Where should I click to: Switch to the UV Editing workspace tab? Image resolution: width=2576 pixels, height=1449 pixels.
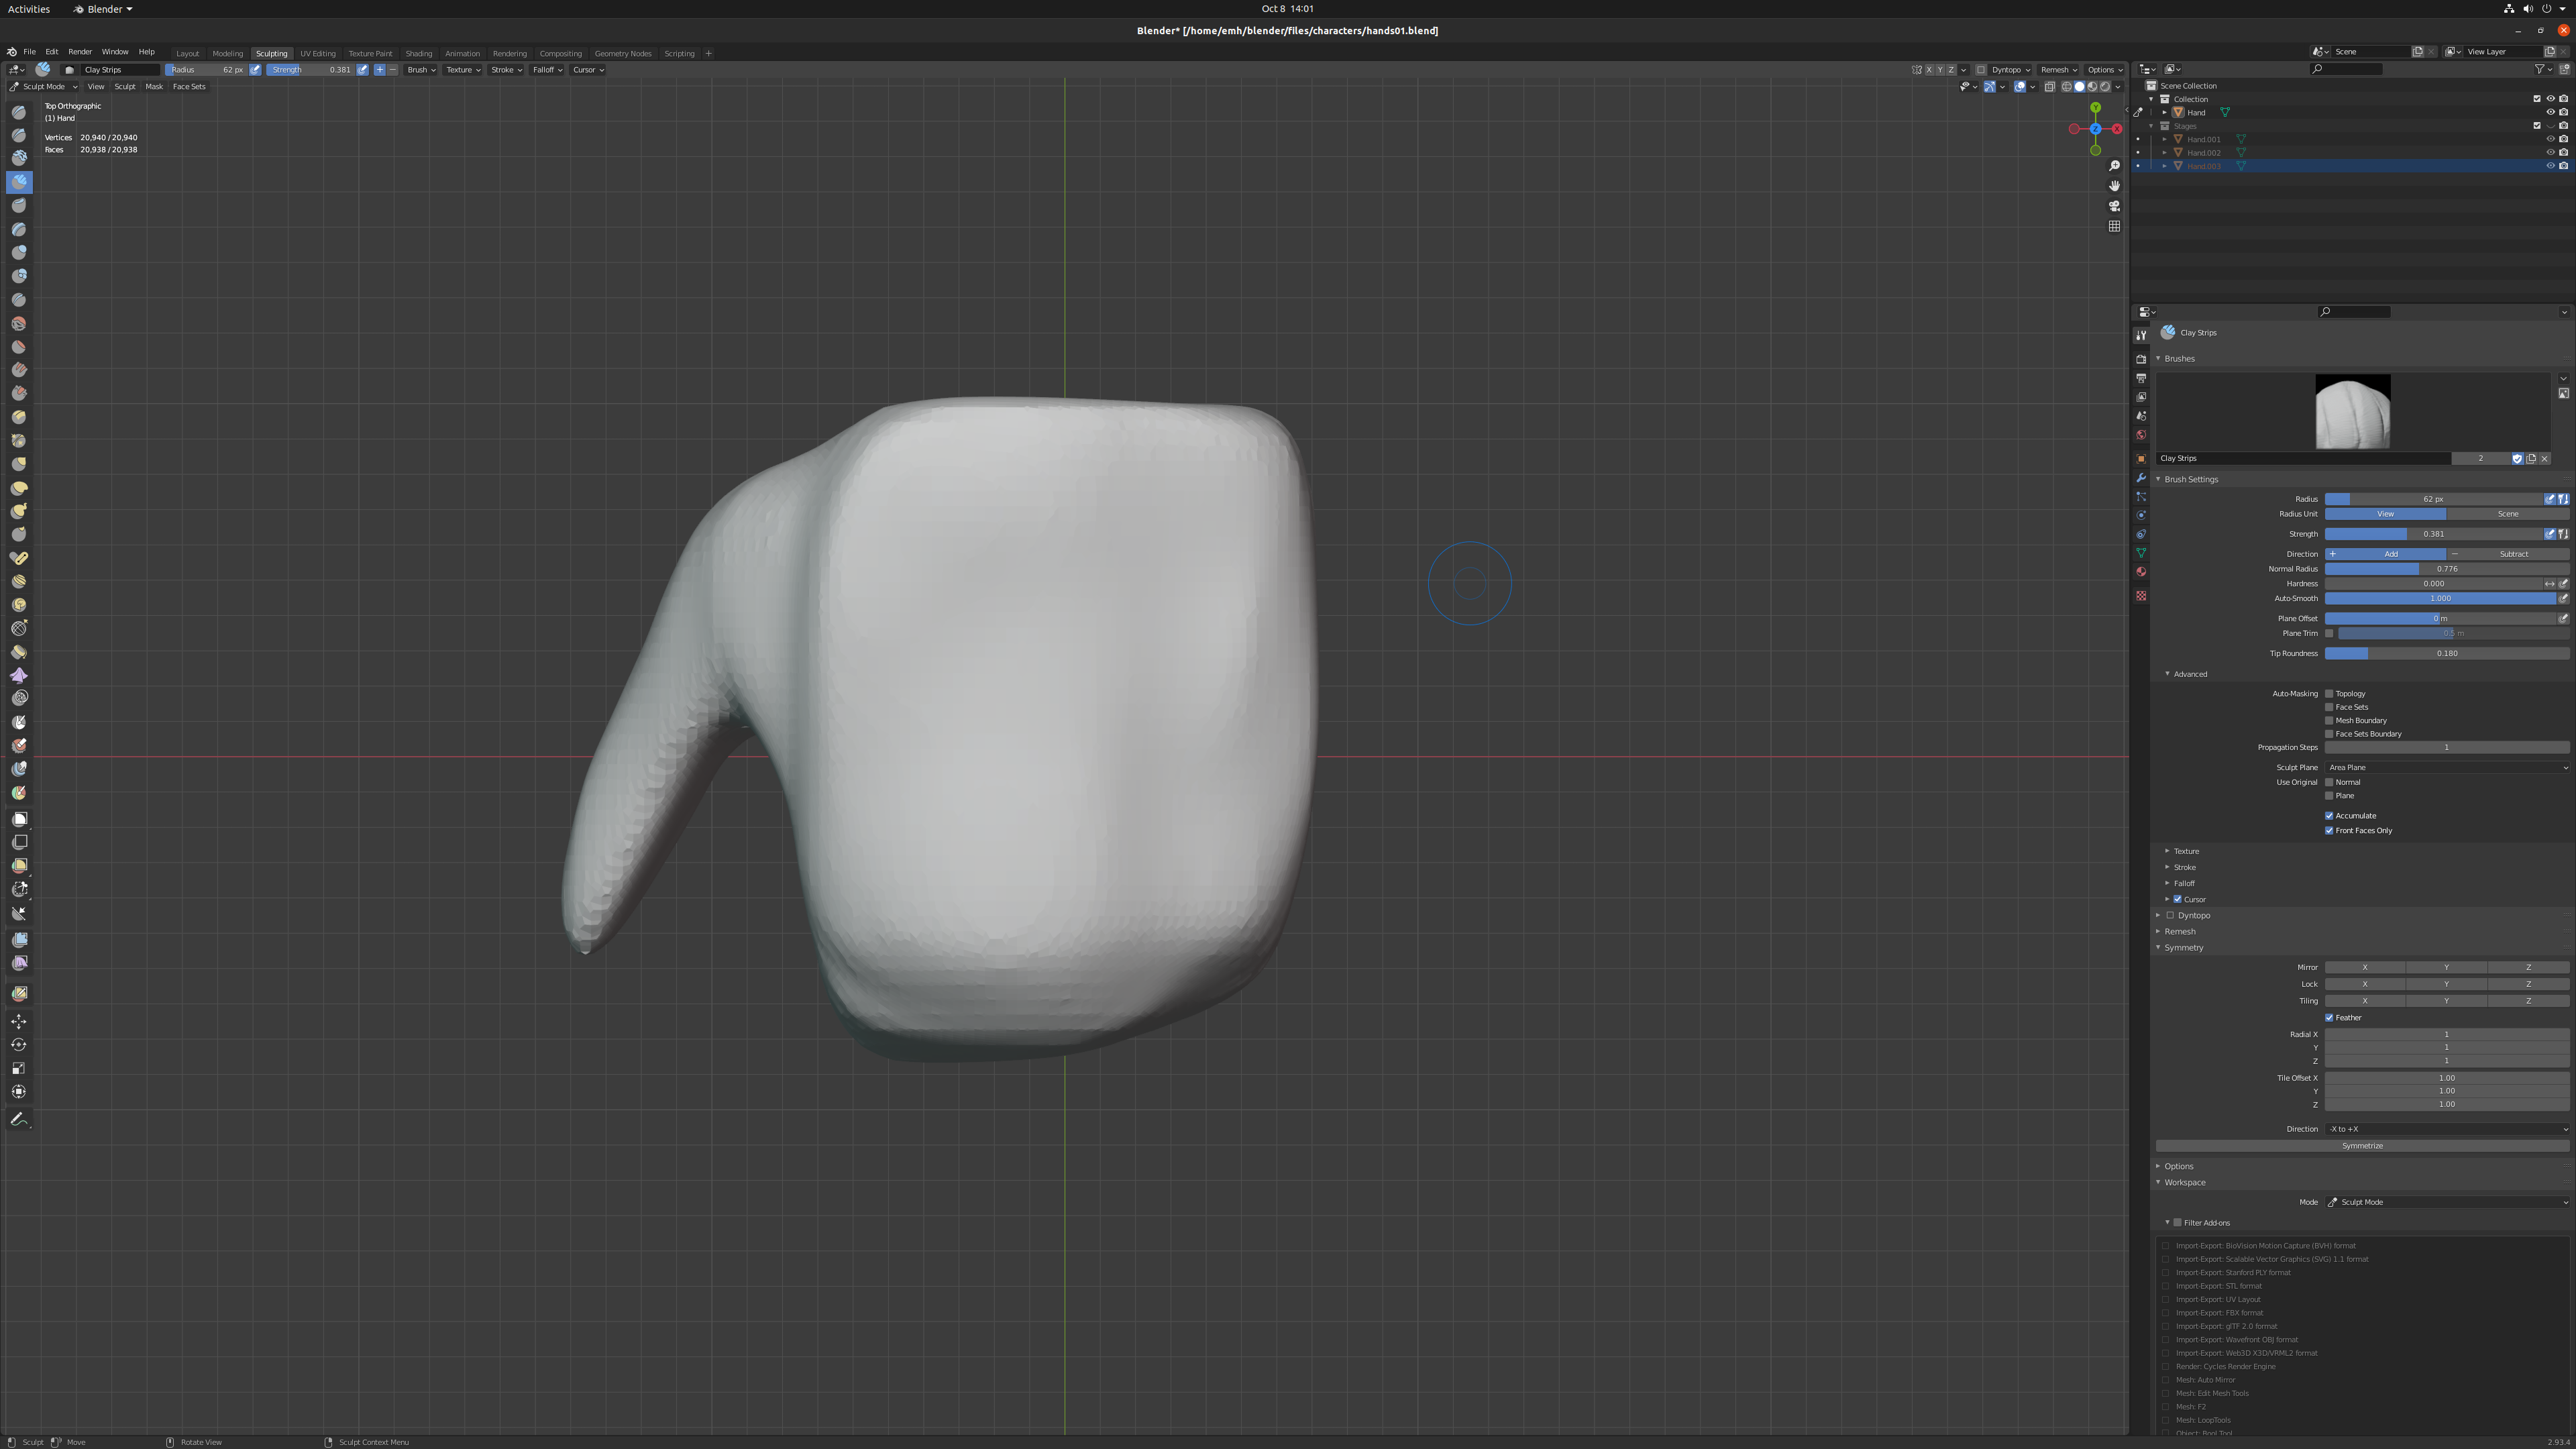318,53
